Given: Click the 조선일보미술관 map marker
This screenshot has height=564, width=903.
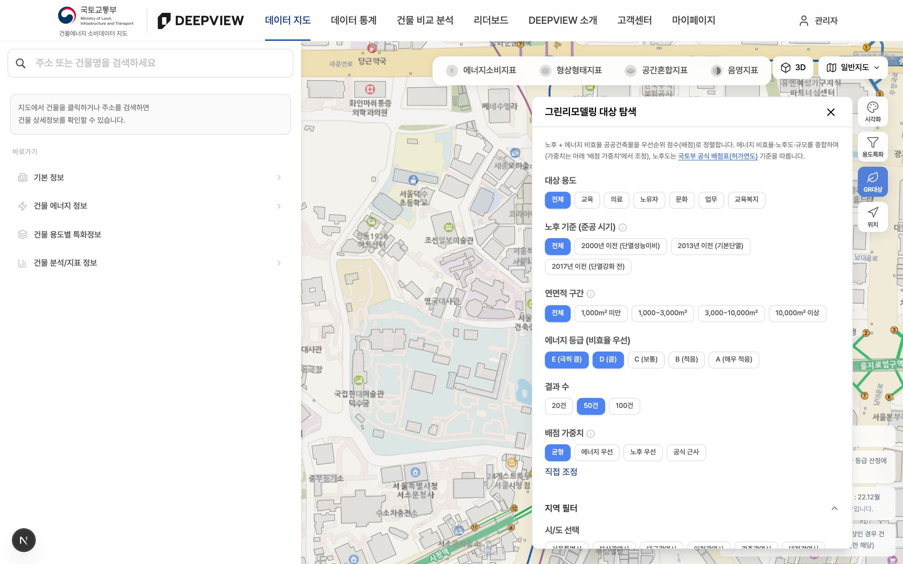Looking at the screenshot, I should [448, 227].
